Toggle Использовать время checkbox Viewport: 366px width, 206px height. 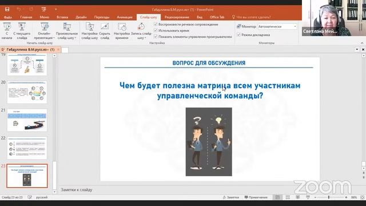click(x=156, y=30)
